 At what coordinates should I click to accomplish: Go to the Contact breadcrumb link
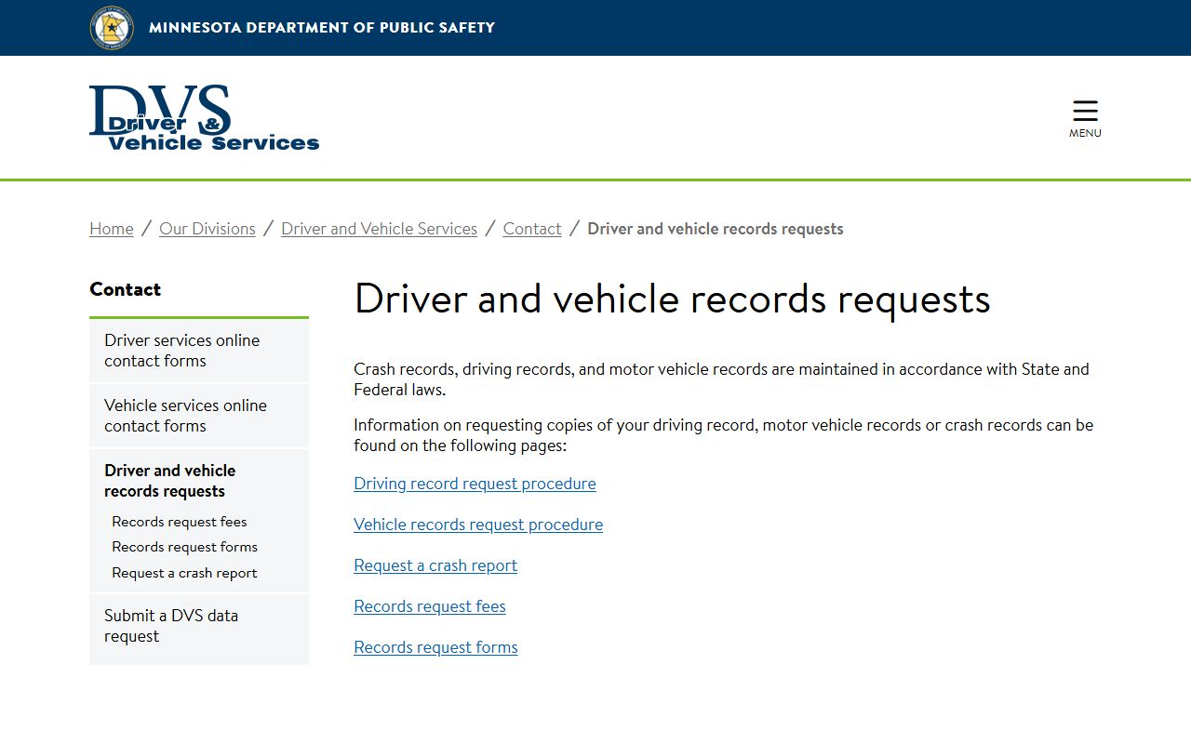[532, 229]
